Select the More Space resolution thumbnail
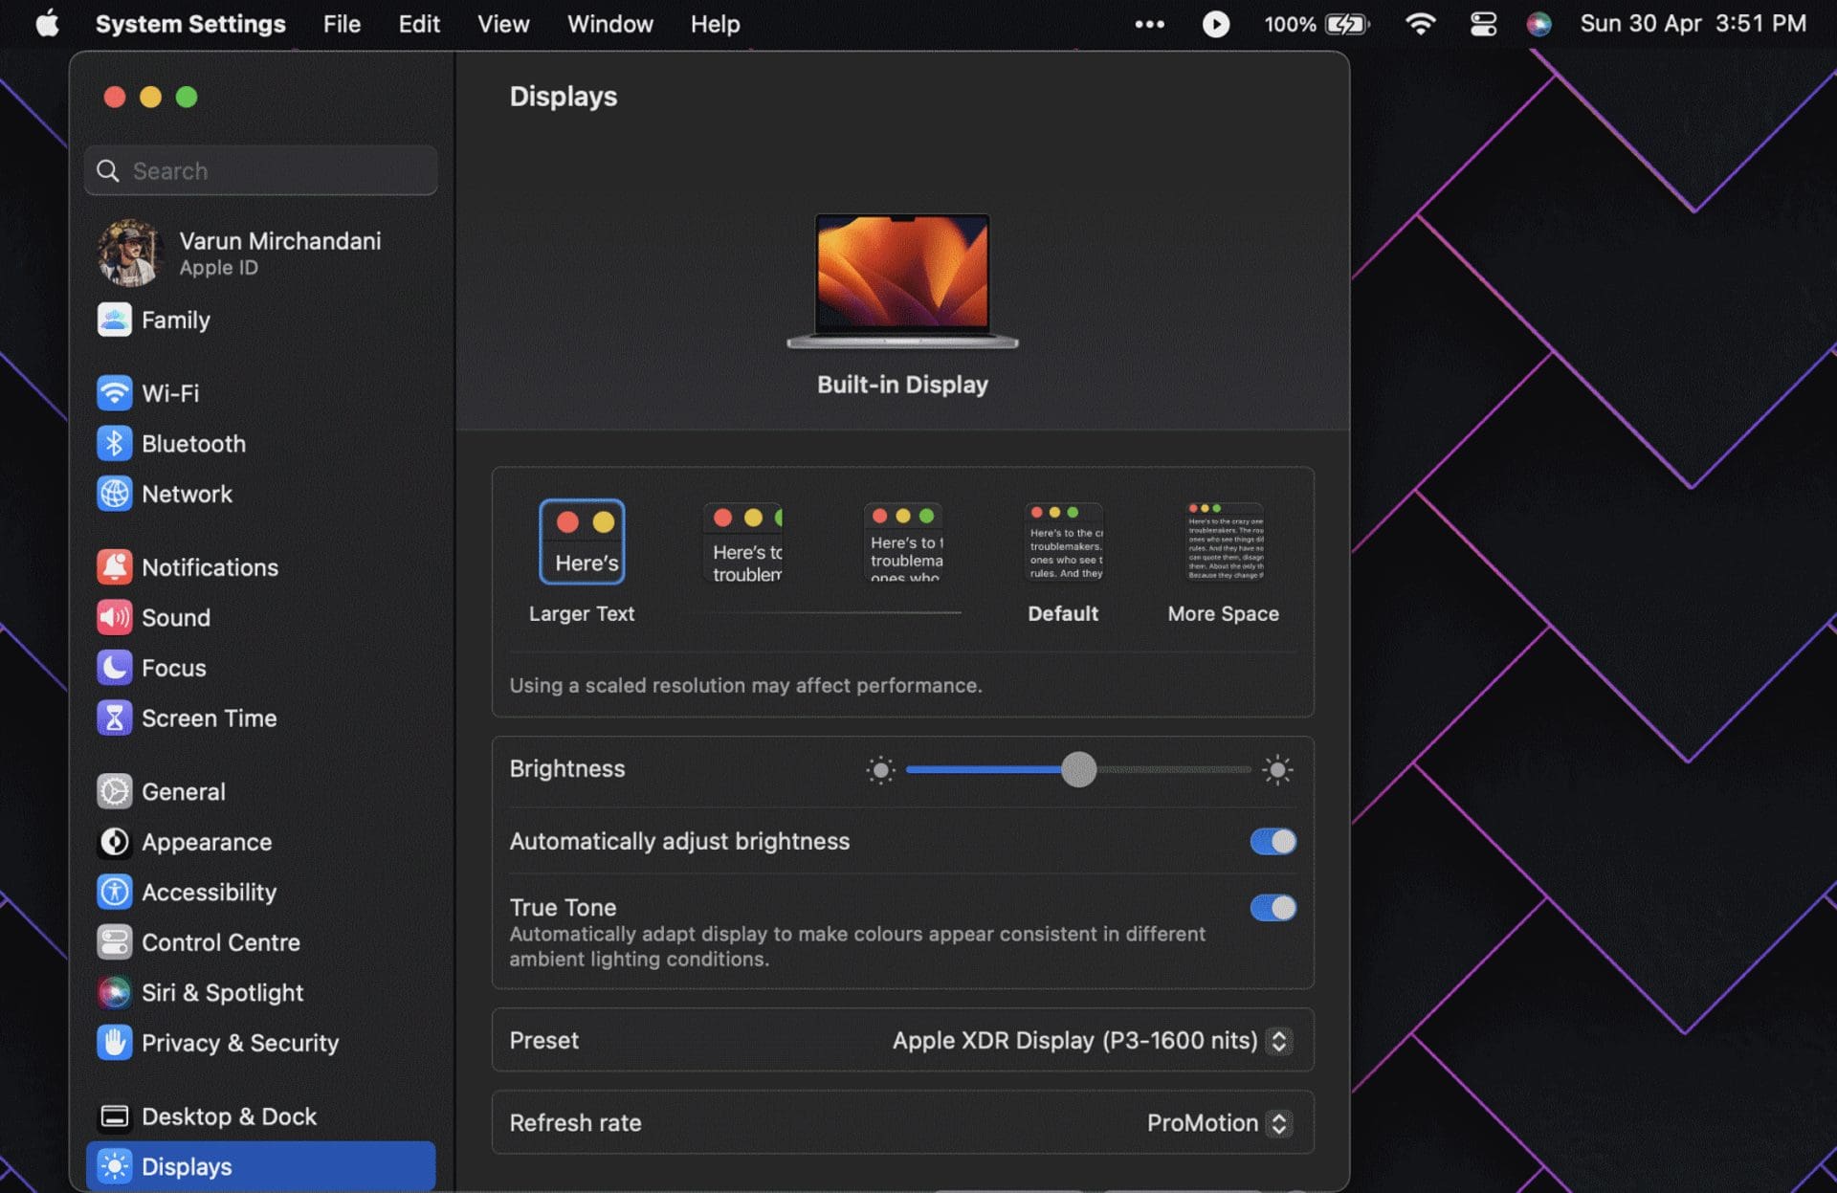Image resolution: width=1837 pixels, height=1193 pixels. [x=1225, y=542]
